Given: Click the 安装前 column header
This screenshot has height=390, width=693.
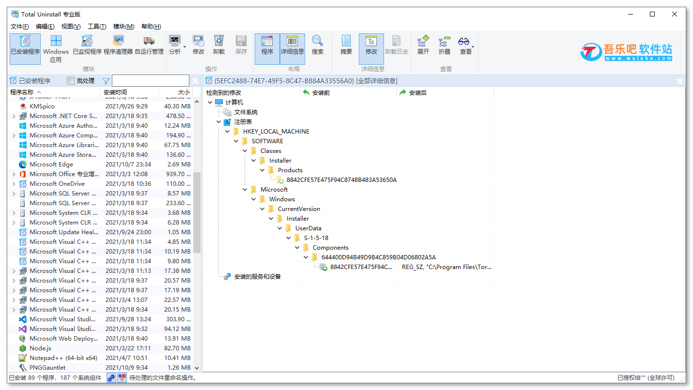Looking at the screenshot, I should (349, 92).
